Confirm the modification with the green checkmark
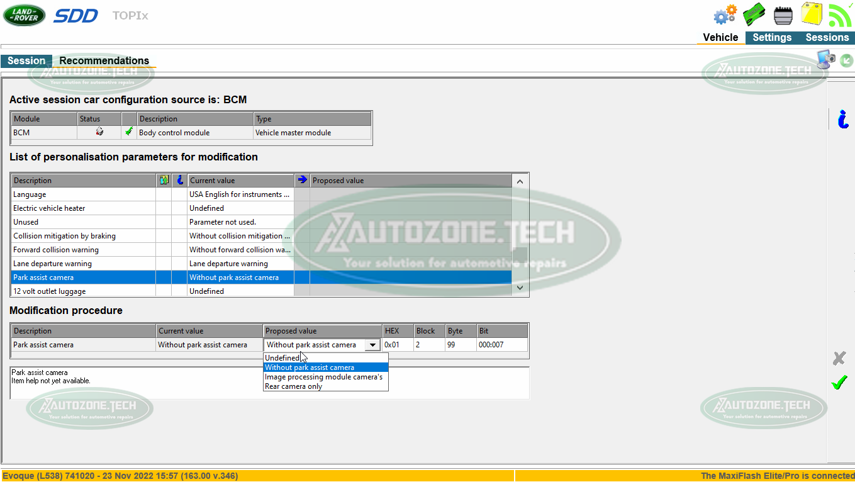The image size is (855, 482). (839, 382)
